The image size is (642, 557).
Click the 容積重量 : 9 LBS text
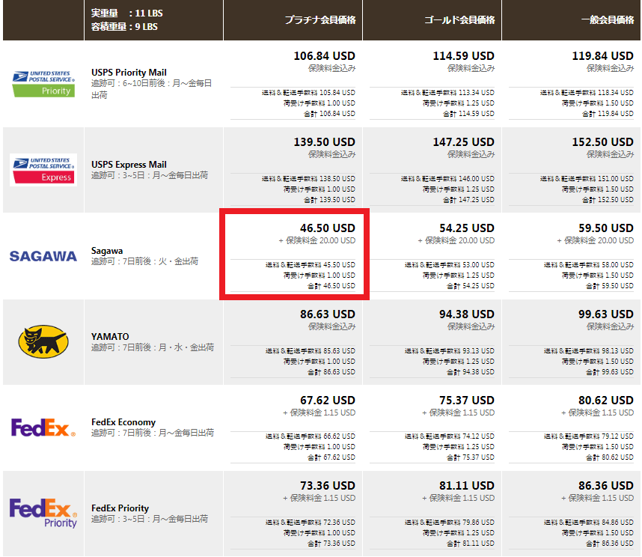coord(124,27)
